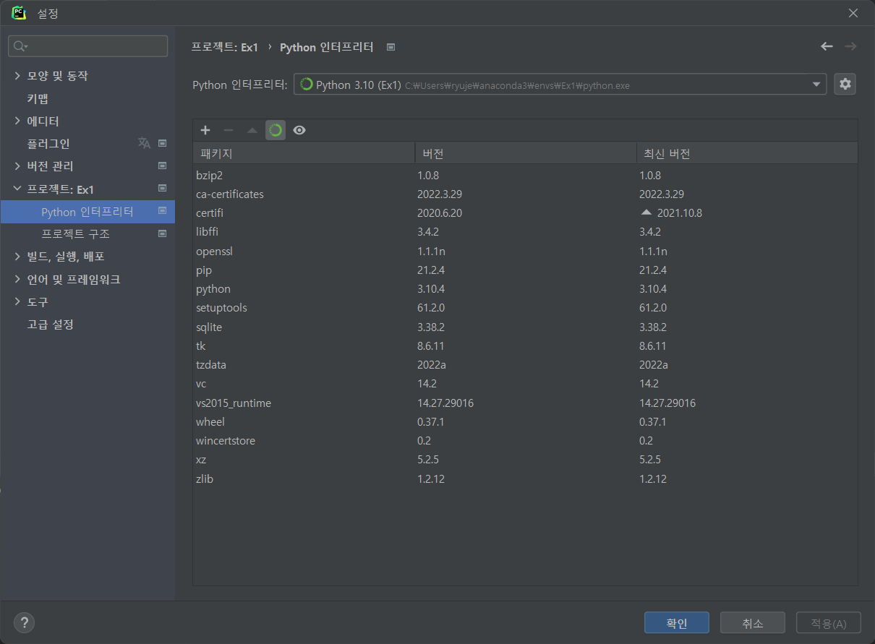Click the upgrade package arrow icon

[252, 130]
